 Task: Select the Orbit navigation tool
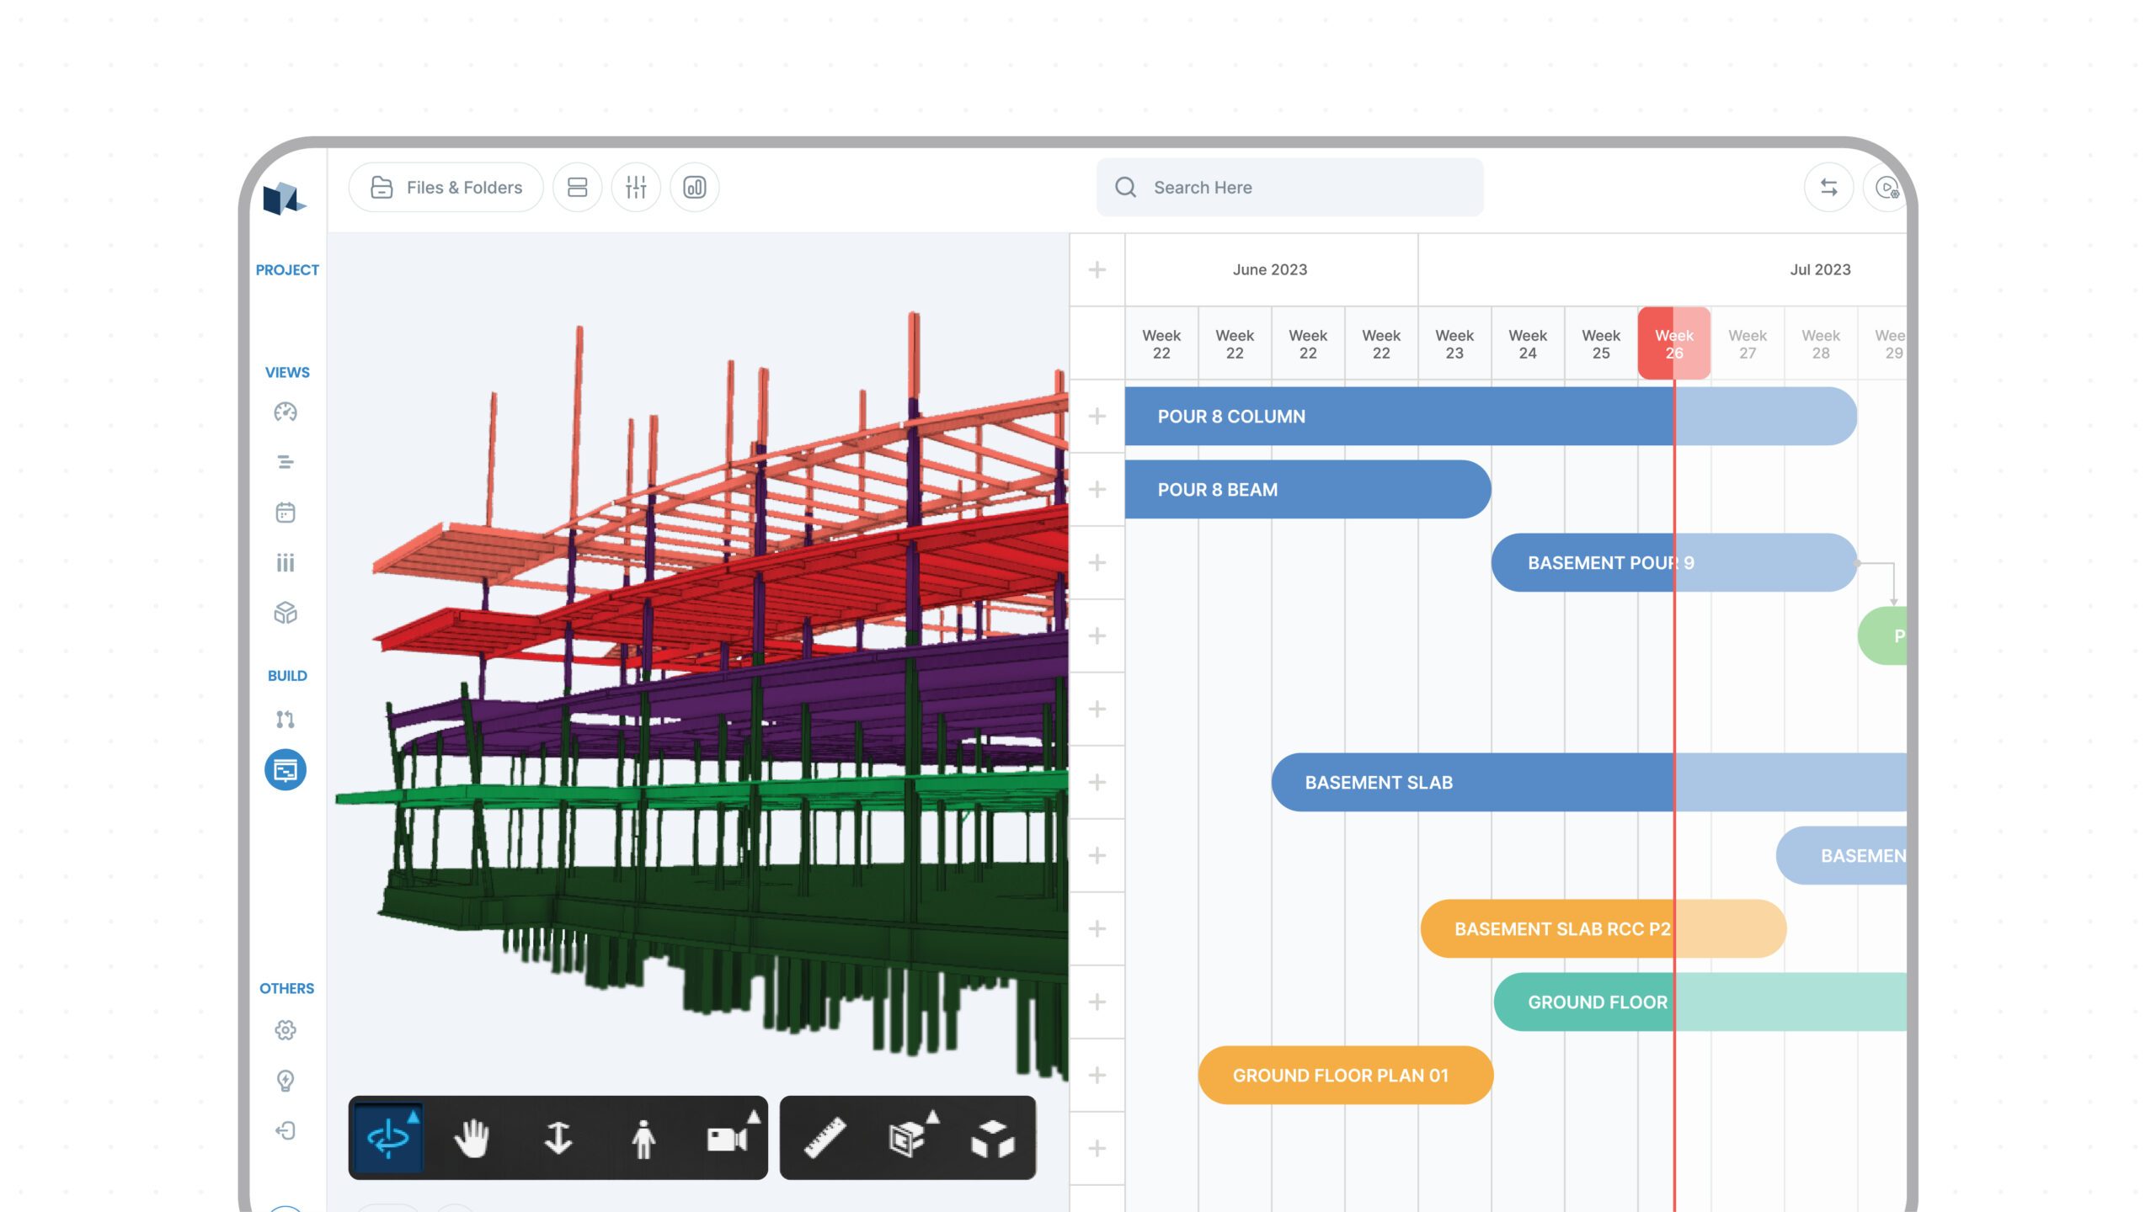[x=389, y=1141]
